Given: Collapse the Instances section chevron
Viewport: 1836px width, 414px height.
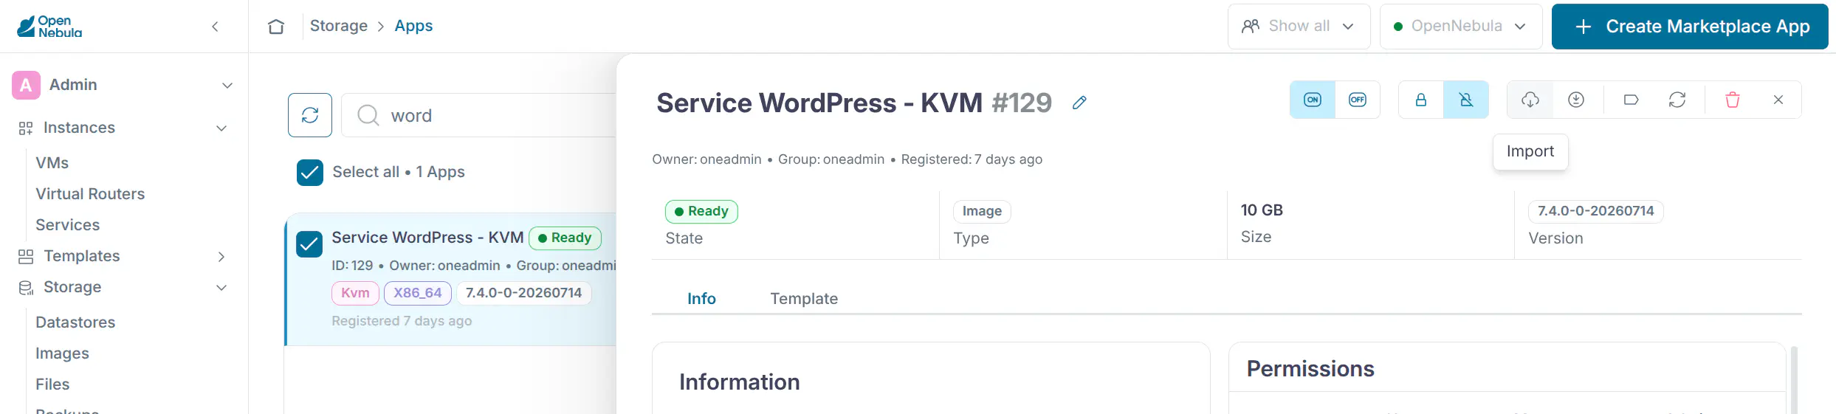Looking at the screenshot, I should click(221, 128).
